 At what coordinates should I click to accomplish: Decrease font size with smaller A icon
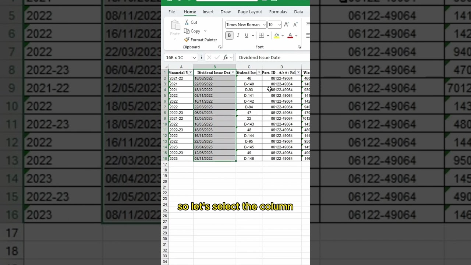[x=295, y=25]
